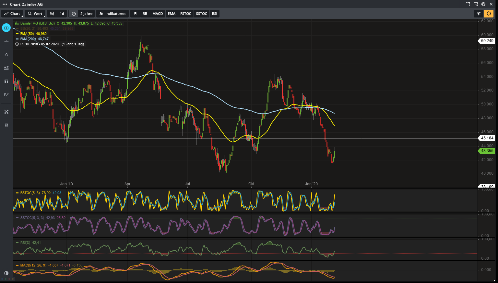Click the 59,249 price level marker
The image size is (498, 283).
pos(487,41)
